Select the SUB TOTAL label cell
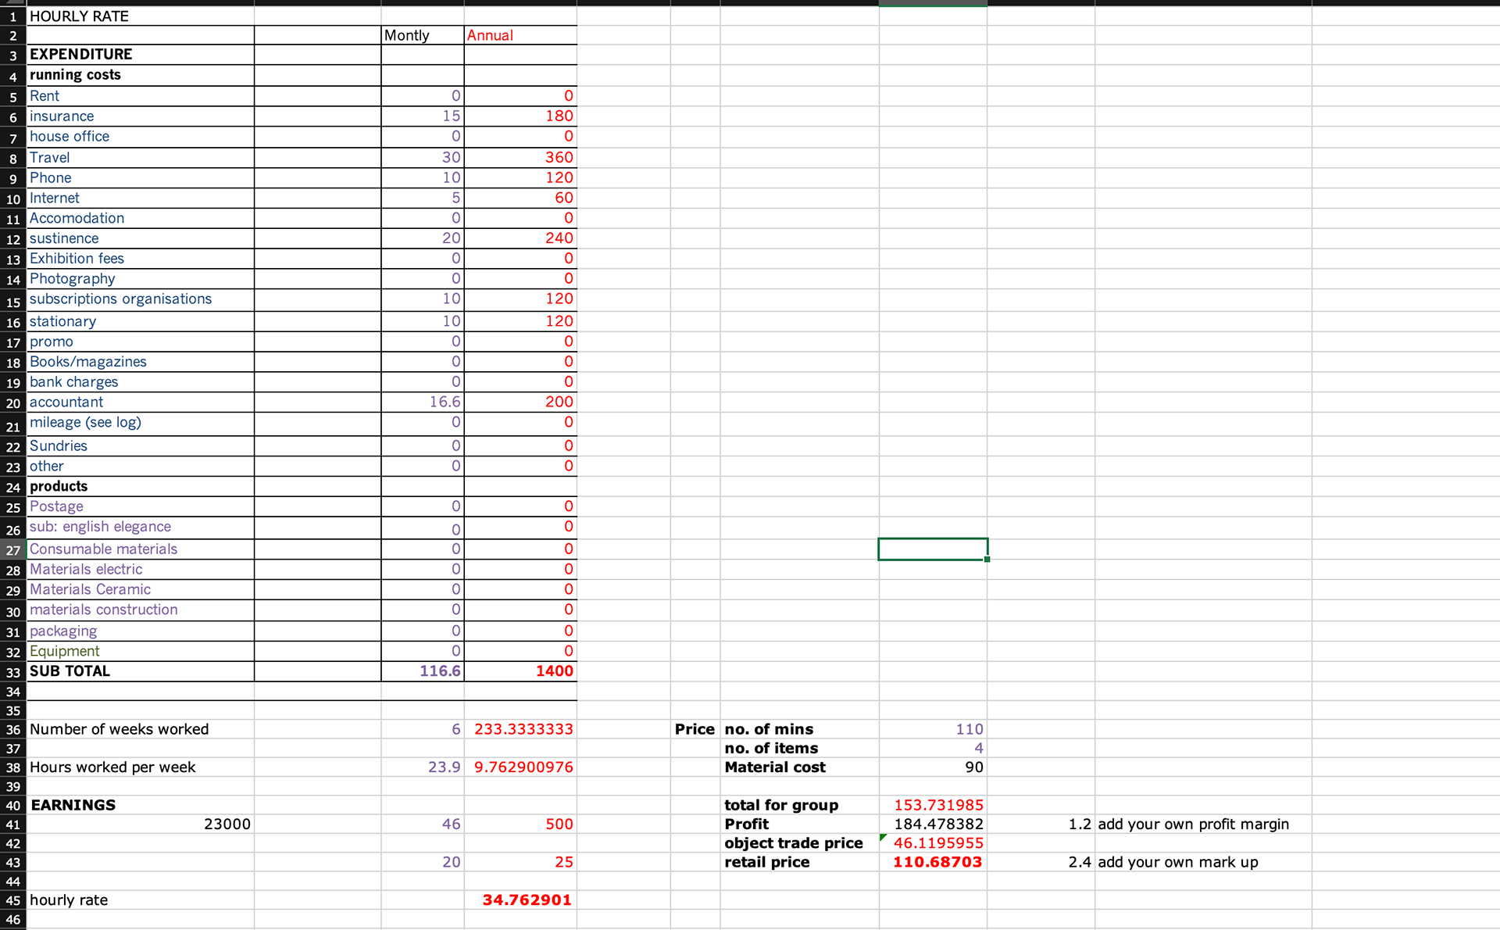This screenshot has width=1500, height=930. 141,671
